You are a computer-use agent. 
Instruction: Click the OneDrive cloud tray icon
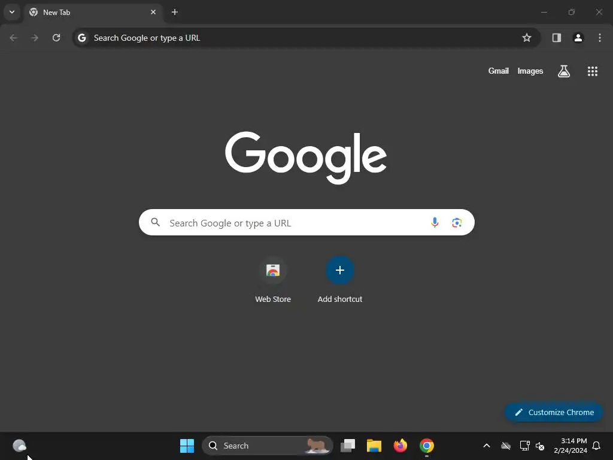click(x=506, y=446)
